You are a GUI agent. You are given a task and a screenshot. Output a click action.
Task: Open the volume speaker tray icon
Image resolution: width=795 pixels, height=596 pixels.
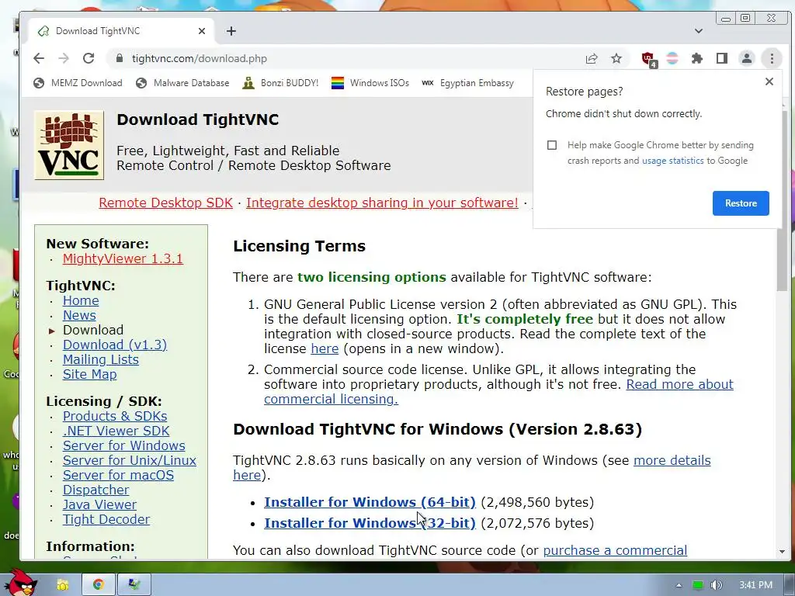click(x=716, y=585)
